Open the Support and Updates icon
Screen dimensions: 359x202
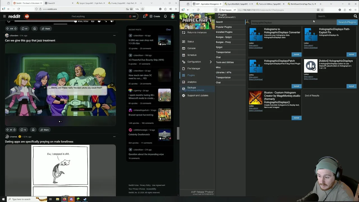184,95
